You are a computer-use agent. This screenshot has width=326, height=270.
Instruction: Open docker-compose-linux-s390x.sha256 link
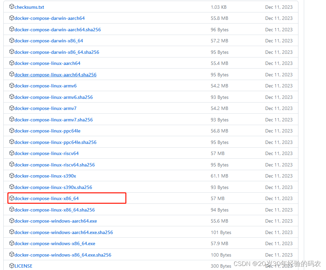pyautogui.click(x=53, y=187)
